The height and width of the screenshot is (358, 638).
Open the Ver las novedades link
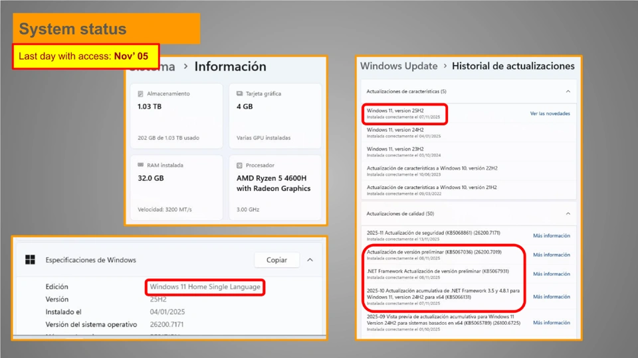tap(550, 113)
